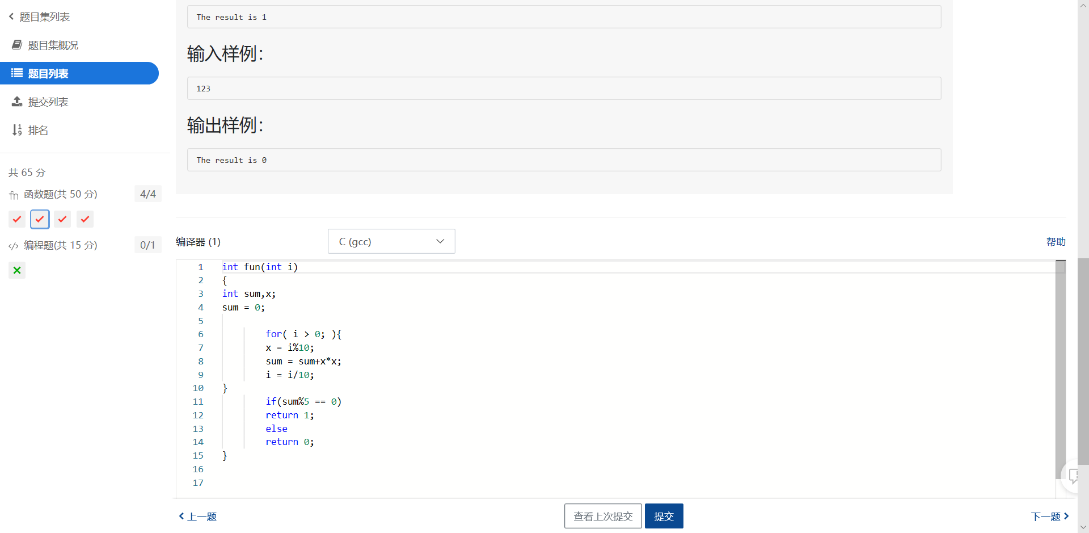Go to next problem via 下一题
This screenshot has width=1089, height=533.
[1049, 517]
